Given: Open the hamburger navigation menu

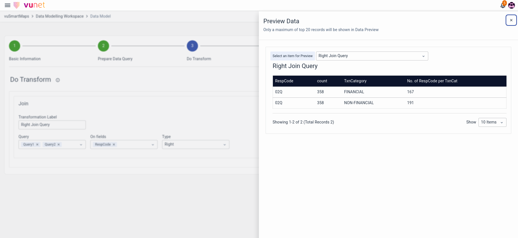Looking at the screenshot, I should (8, 5).
